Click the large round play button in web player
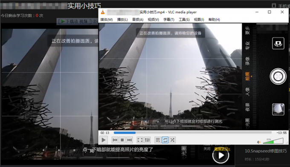Screen dimensions: 290x167 tap(220, 156)
